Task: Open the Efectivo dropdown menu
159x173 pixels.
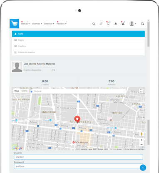Action: [x=49, y=24]
